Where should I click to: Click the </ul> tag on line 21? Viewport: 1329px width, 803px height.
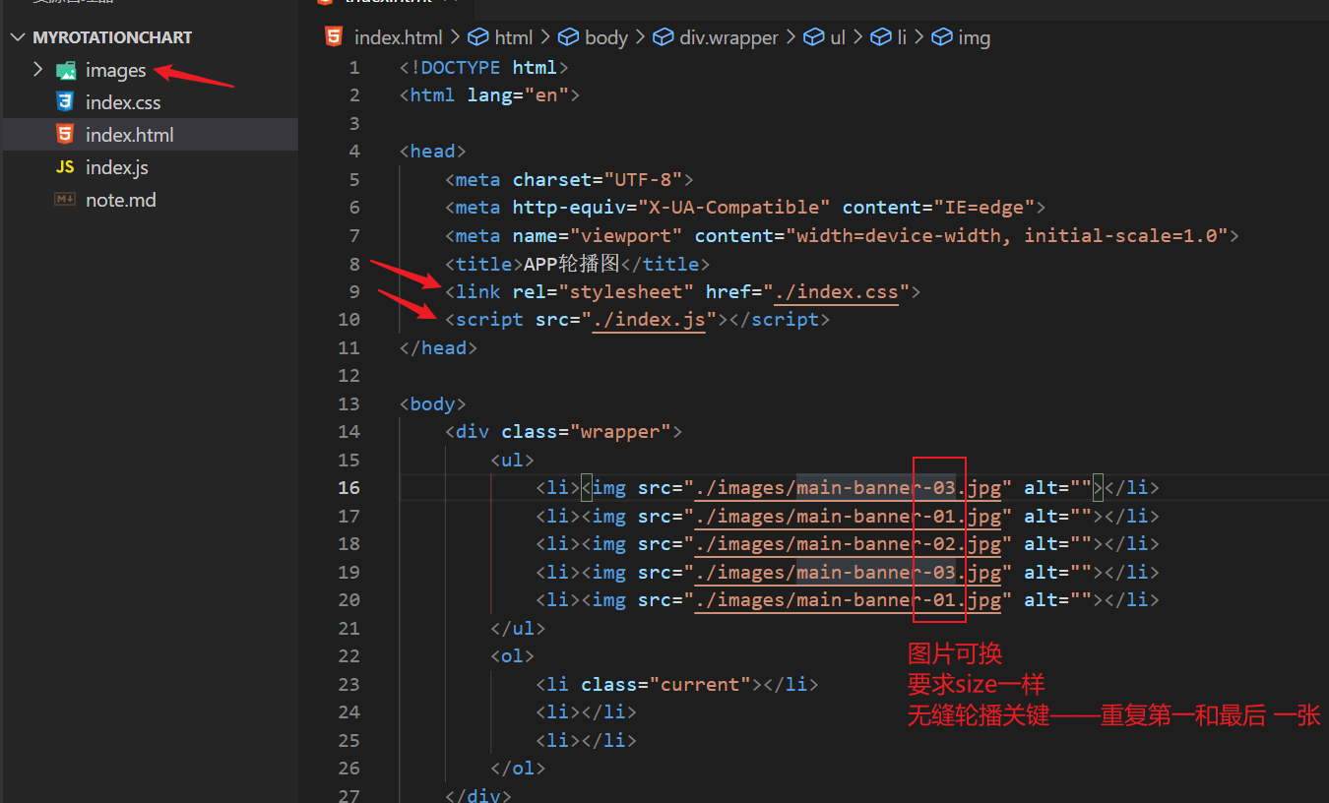click(x=518, y=628)
